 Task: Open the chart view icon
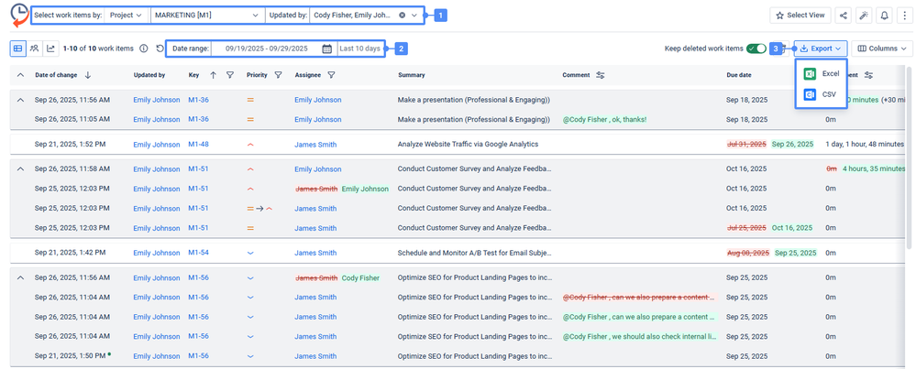[51, 49]
